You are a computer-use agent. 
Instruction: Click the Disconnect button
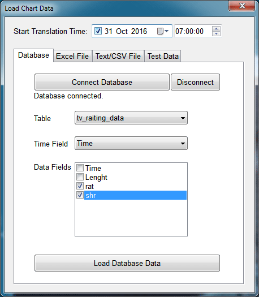click(196, 82)
